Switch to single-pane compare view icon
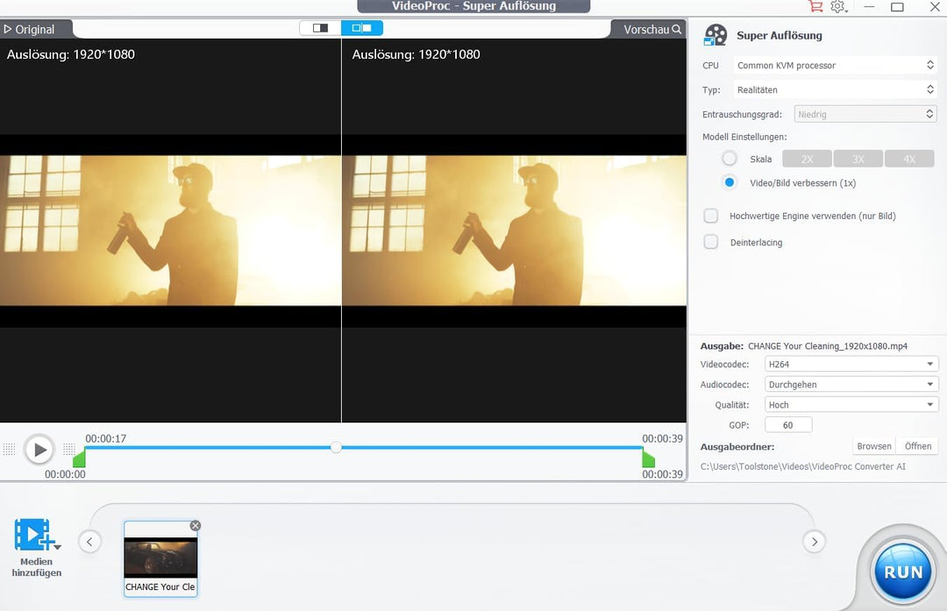 pyautogui.click(x=320, y=28)
